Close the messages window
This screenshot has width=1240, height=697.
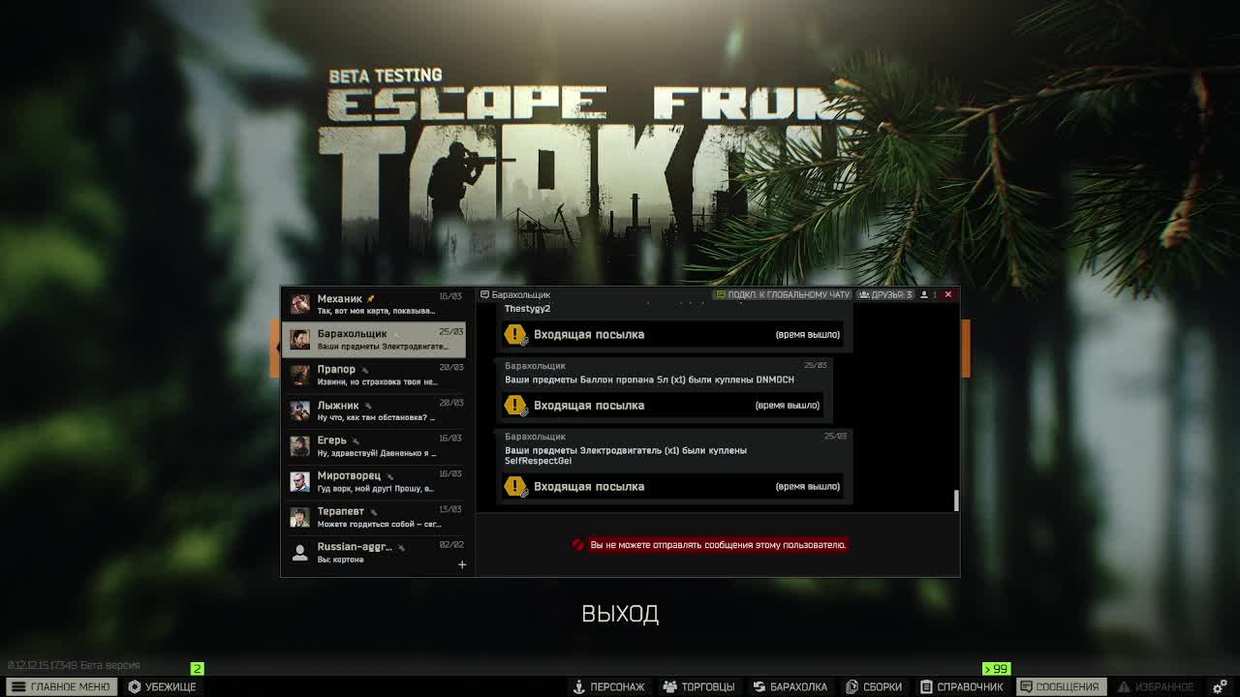coord(948,294)
